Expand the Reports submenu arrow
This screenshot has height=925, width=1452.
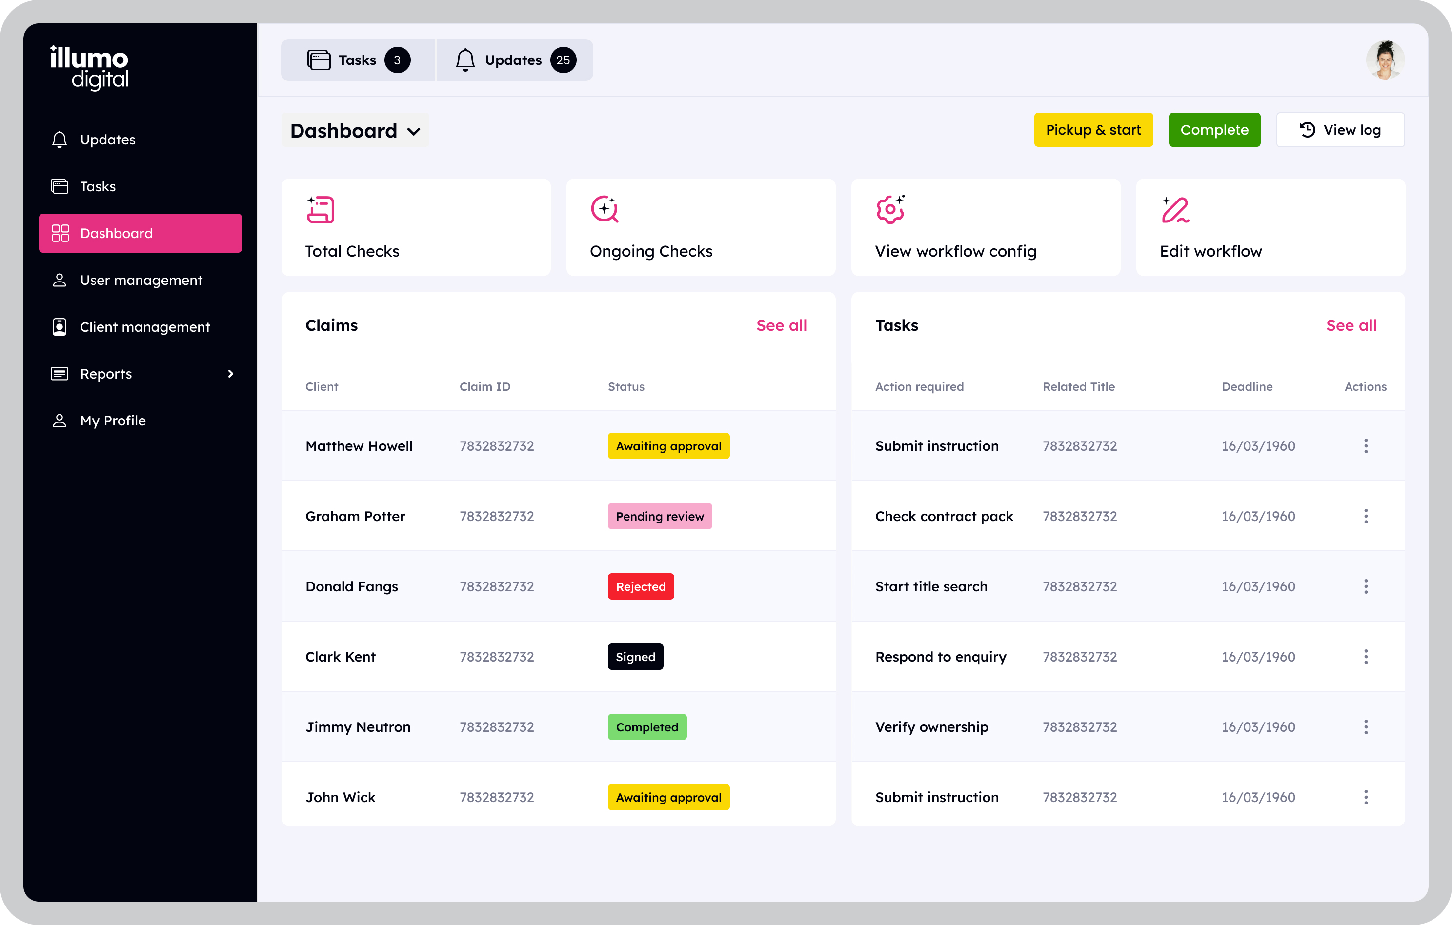230,374
